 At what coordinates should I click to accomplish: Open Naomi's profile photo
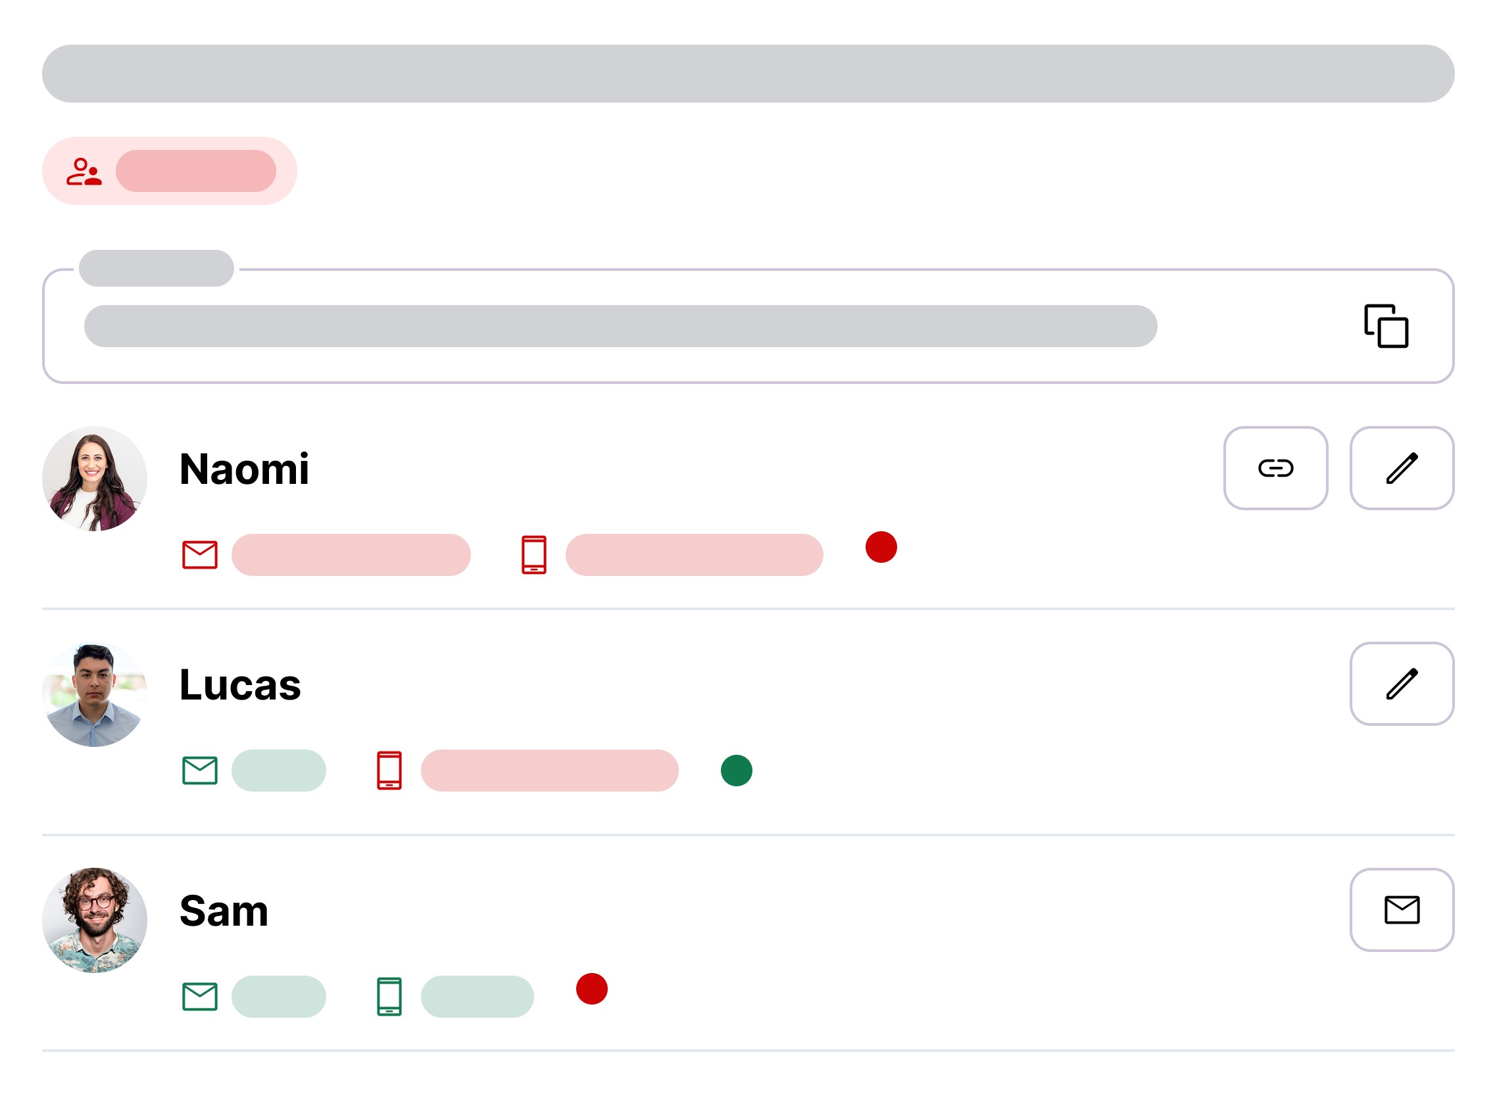point(94,479)
